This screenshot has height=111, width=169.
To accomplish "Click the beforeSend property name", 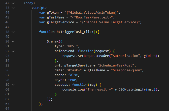I will click(64, 51).
